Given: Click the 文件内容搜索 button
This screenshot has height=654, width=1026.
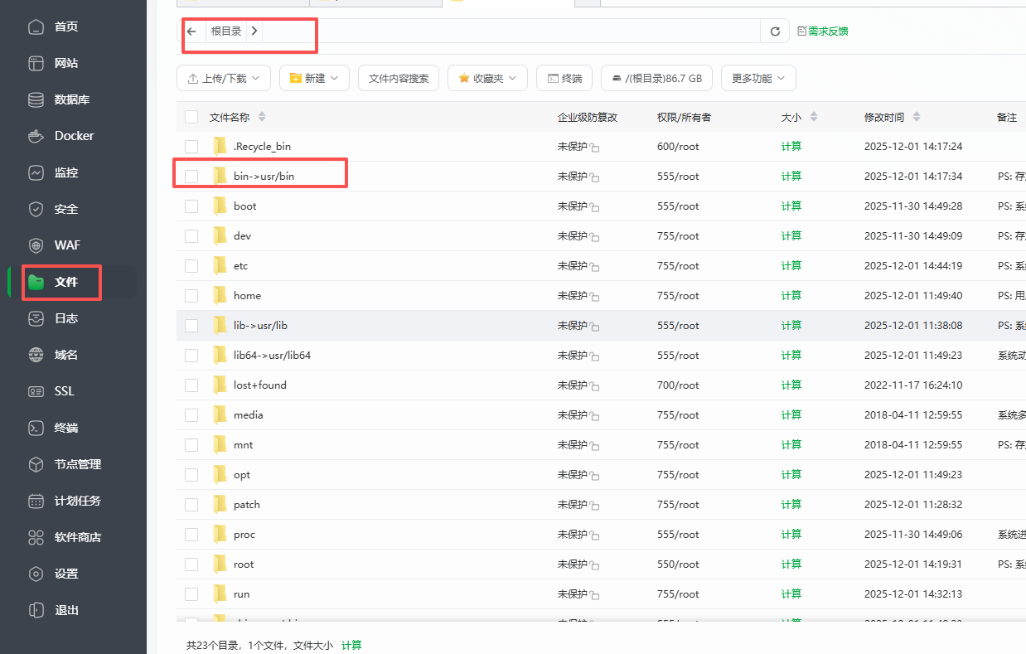Looking at the screenshot, I should [x=399, y=79].
